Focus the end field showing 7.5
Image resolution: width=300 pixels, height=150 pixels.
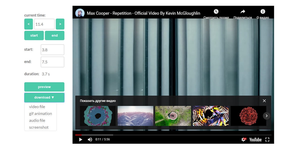point(52,62)
